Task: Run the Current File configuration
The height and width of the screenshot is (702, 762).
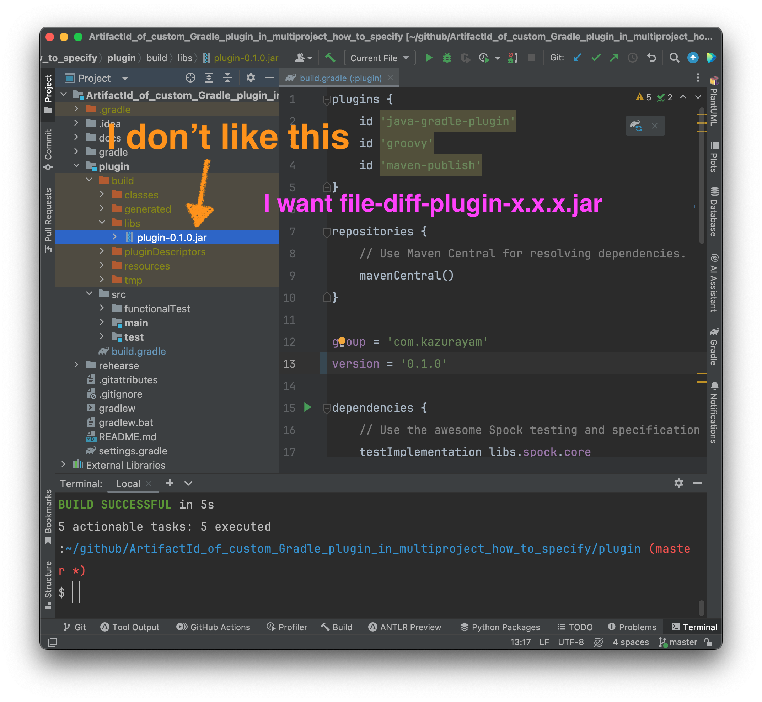Action: tap(429, 58)
